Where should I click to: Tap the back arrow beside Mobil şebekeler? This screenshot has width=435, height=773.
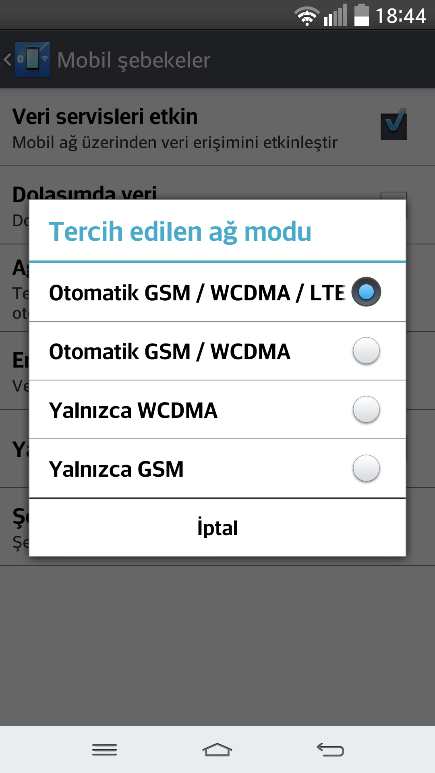(7, 60)
